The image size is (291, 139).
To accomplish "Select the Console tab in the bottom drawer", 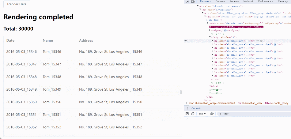I will [x=196, y=108].
